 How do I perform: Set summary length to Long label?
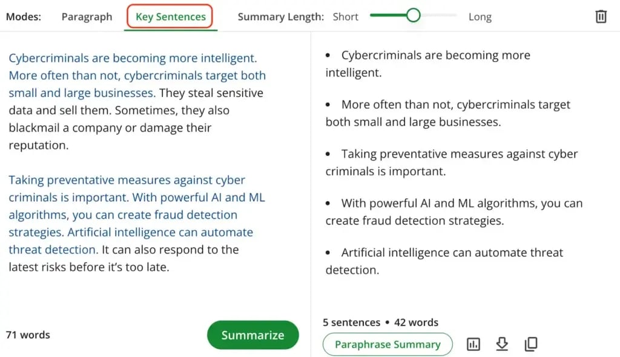pos(480,17)
